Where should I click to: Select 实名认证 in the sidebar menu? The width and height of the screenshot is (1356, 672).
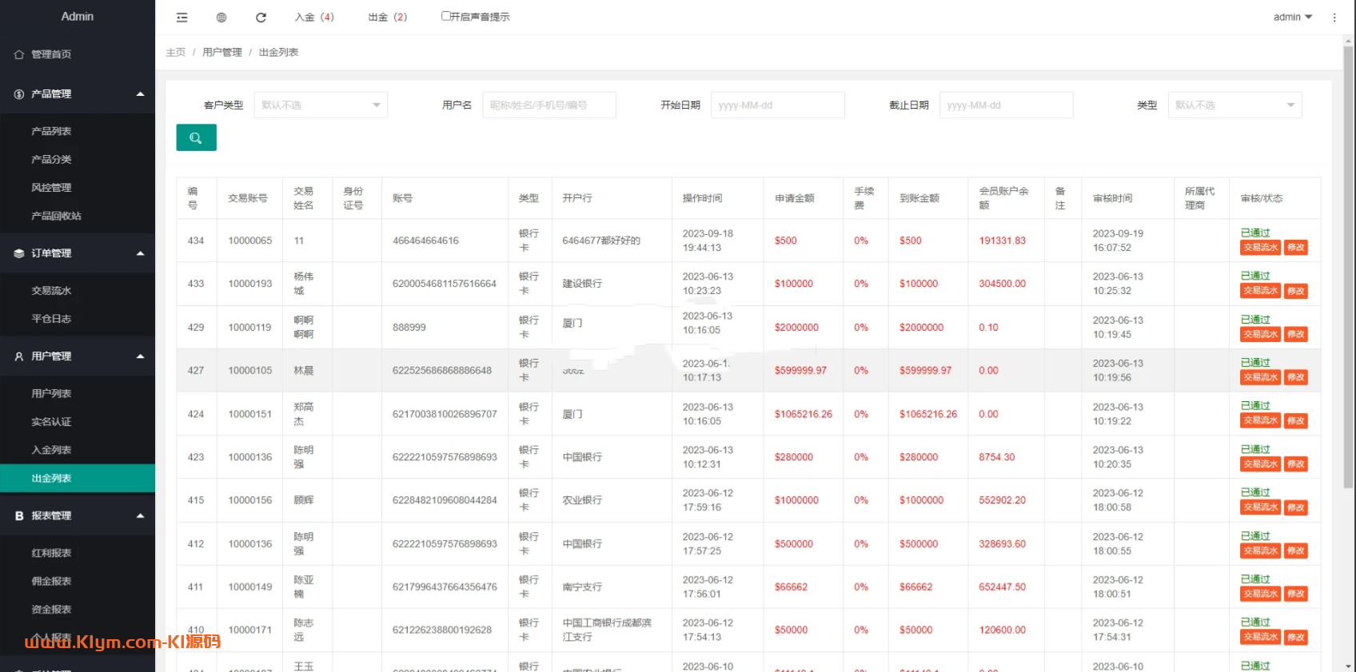(51, 422)
